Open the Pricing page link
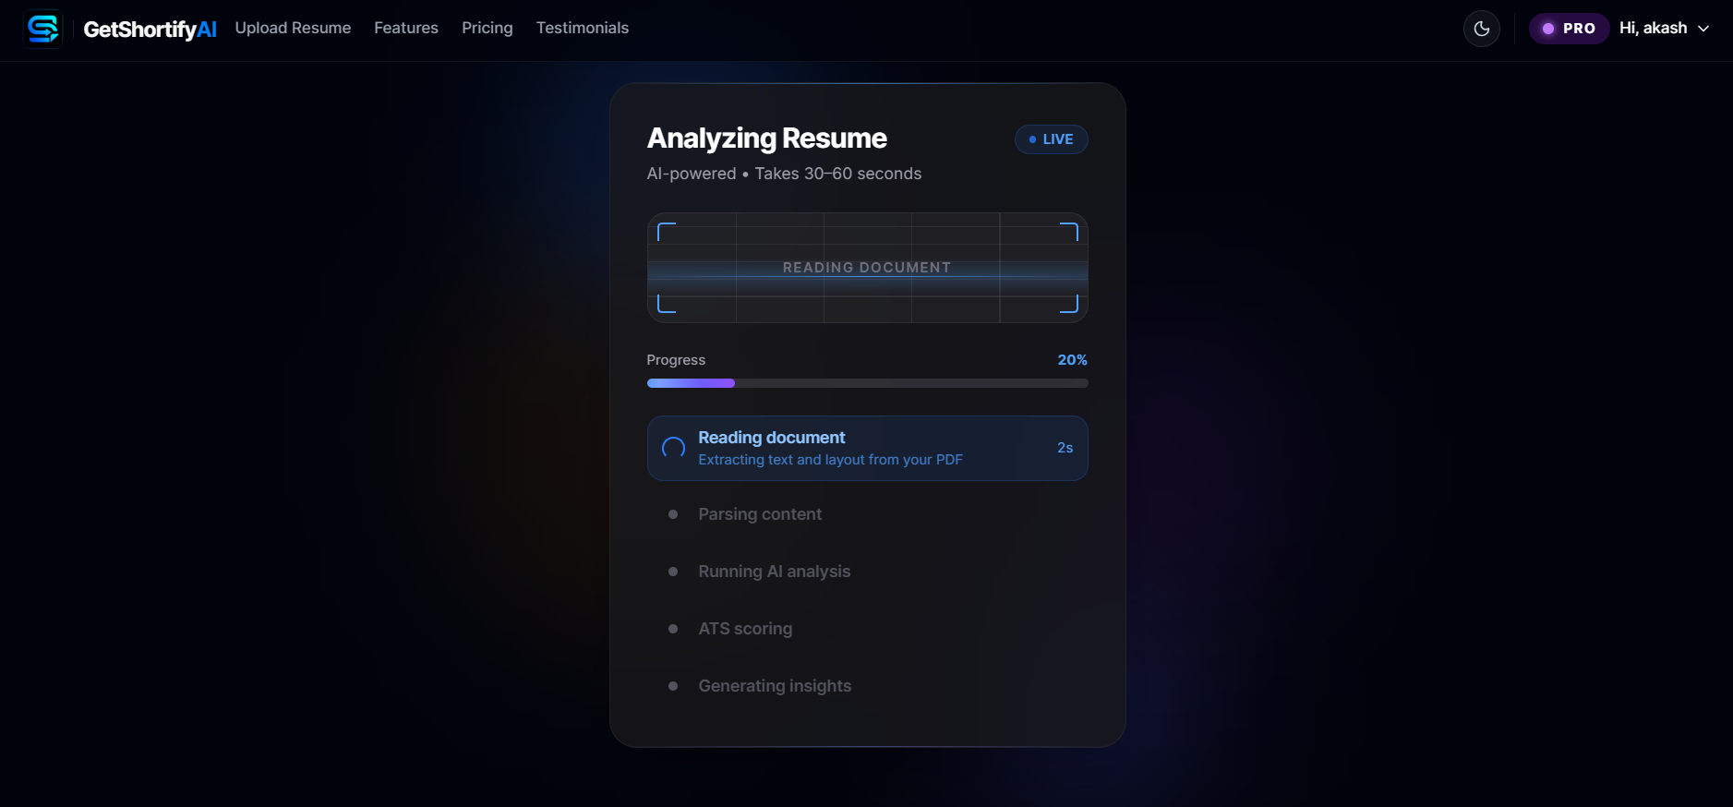The image size is (1733, 807). click(487, 28)
